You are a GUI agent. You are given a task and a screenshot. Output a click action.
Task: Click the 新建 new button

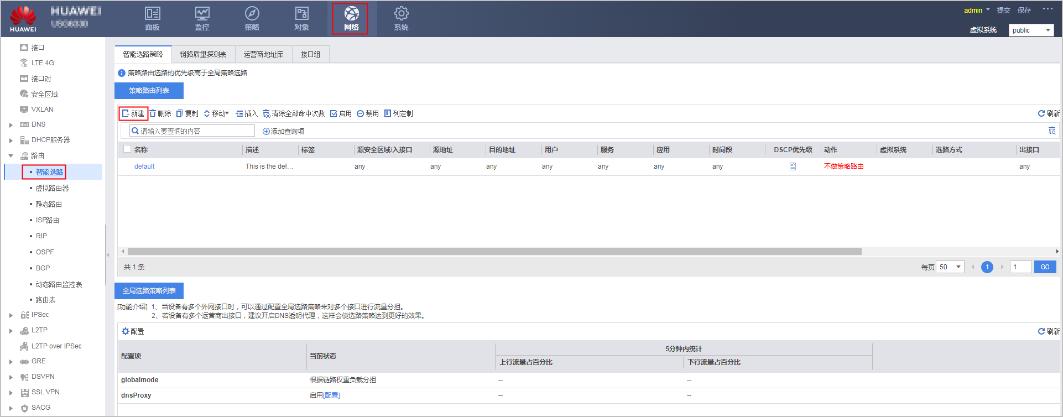pos(133,113)
